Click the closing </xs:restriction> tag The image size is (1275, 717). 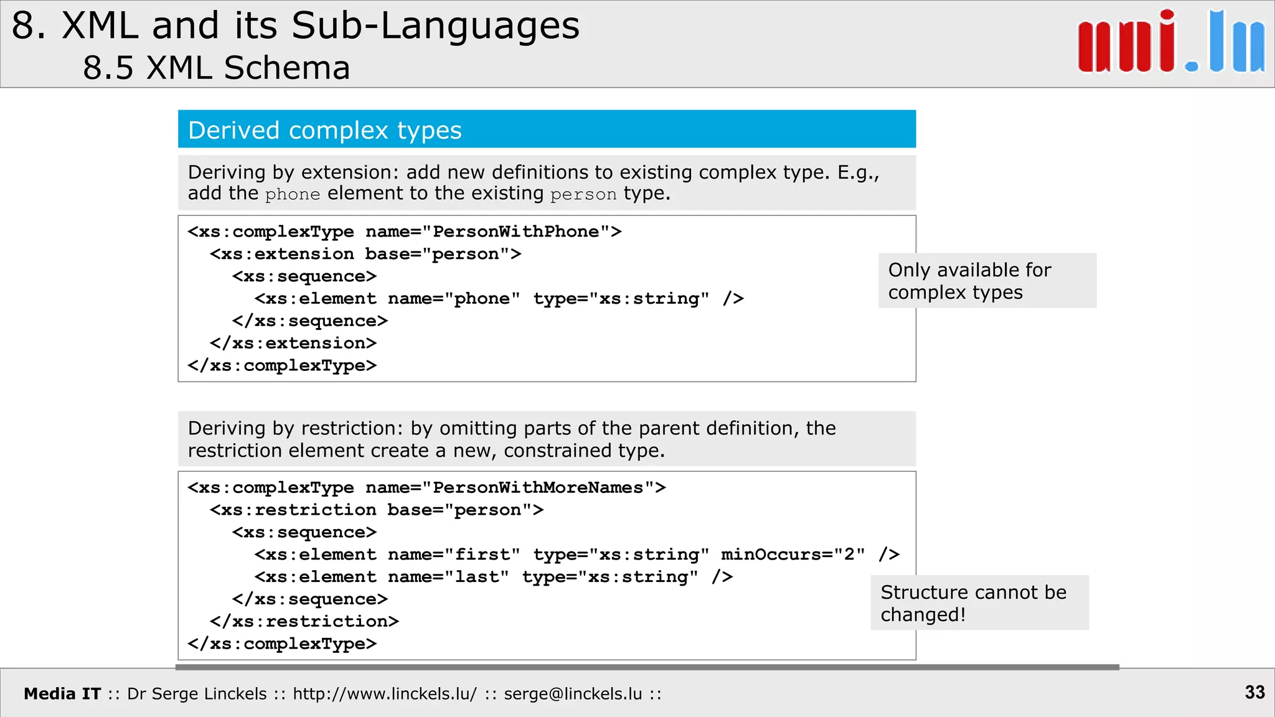304,621
